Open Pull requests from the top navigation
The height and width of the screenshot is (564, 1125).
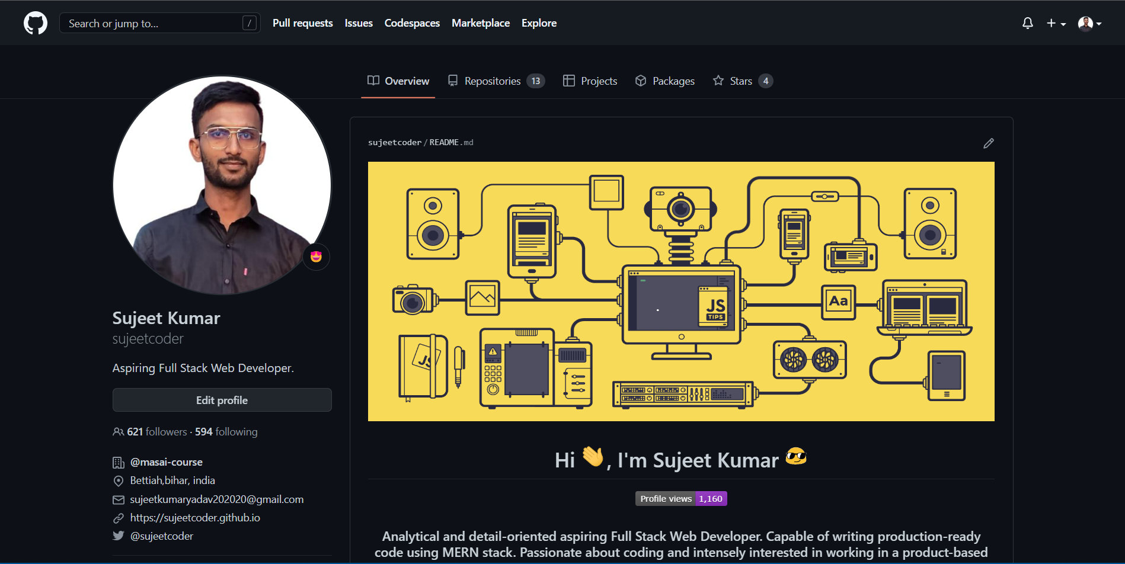click(x=302, y=23)
